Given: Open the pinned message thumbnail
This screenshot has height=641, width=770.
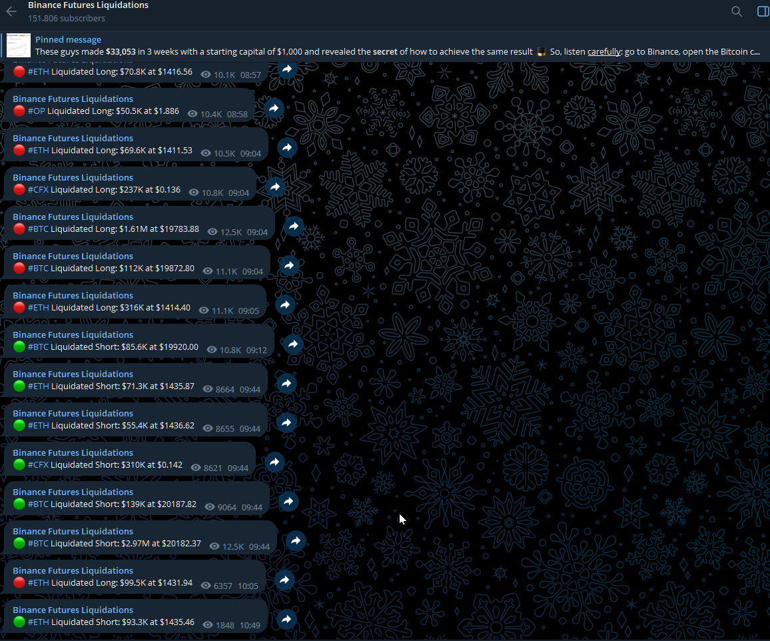Looking at the screenshot, I should pos(19,45).
